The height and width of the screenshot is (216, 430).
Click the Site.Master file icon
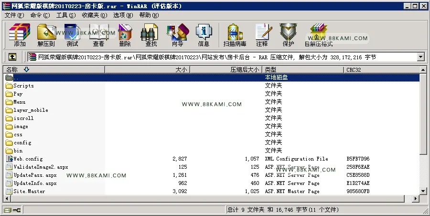pyautogui.click(x=9, y=191)
